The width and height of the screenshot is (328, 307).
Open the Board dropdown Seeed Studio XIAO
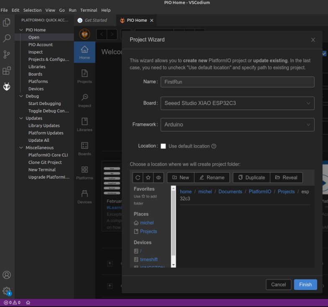[237, 103]
